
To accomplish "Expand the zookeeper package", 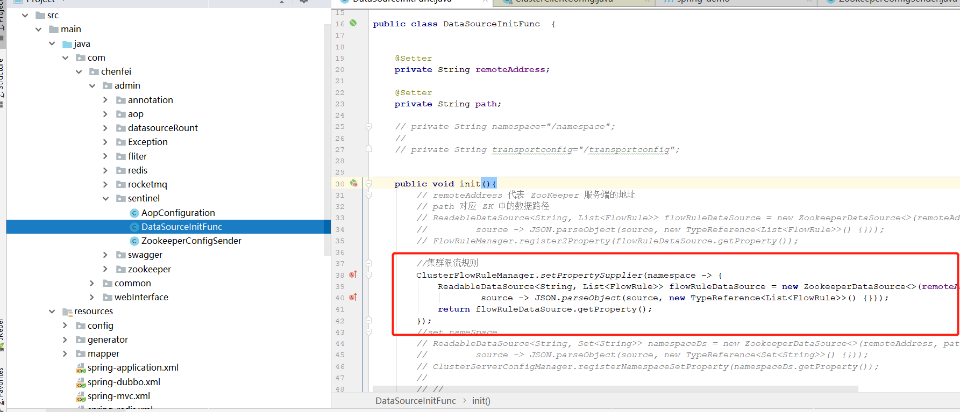I will 105,269.
